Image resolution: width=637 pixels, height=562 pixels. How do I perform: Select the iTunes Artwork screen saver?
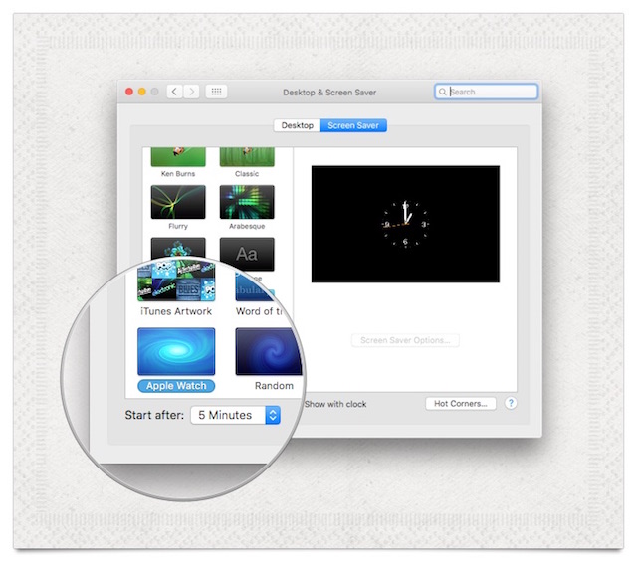pyautogui.click(x=176, y=282)
